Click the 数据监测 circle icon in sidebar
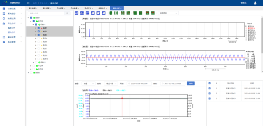263x126 pixels. (4, 18)
